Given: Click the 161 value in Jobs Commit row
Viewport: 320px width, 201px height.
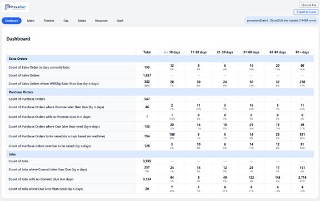Looking at the screenshot, I should 302,168.
